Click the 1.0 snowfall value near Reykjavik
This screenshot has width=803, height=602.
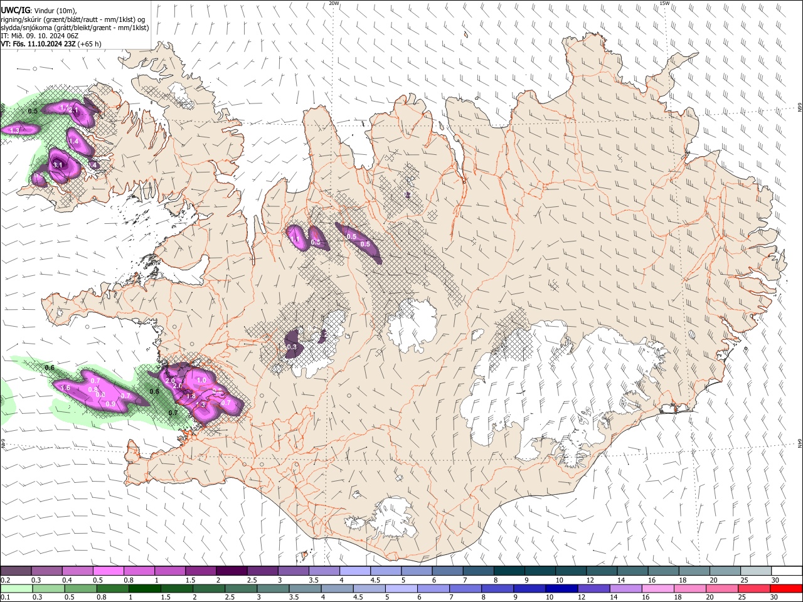click(201, 380)
